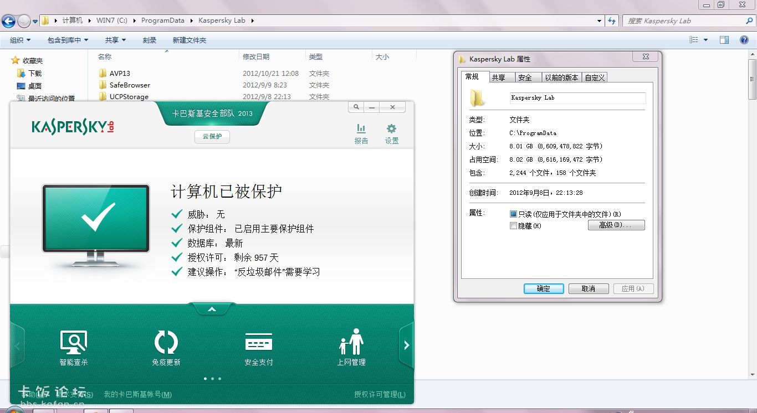Sort by the 大小 Size column header
Viewport: 757px width, 413px height.
[382, 56]
